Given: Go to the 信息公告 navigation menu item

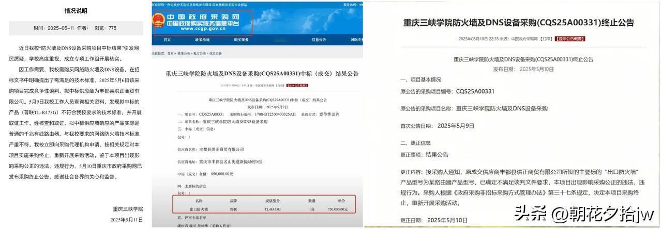Looking at the screenshot, I should (x=319, y=40).
